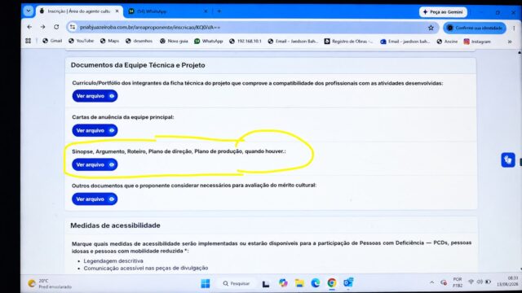This screenshot has width=522, height=293.
Task: Show more bookmarks with the double chevron
Action: [x=509, y=42]
